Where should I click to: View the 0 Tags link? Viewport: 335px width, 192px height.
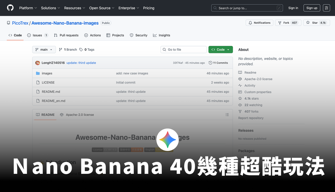tap(87, 50)
